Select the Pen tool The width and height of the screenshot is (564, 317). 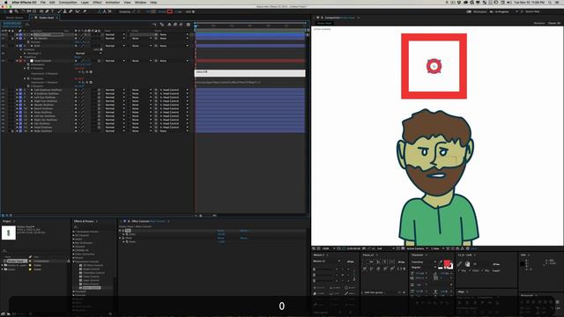47,11
